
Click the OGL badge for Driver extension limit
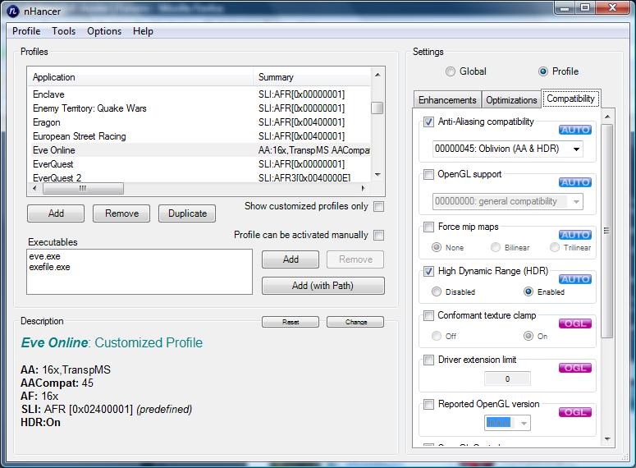click(x=575, y=368)
